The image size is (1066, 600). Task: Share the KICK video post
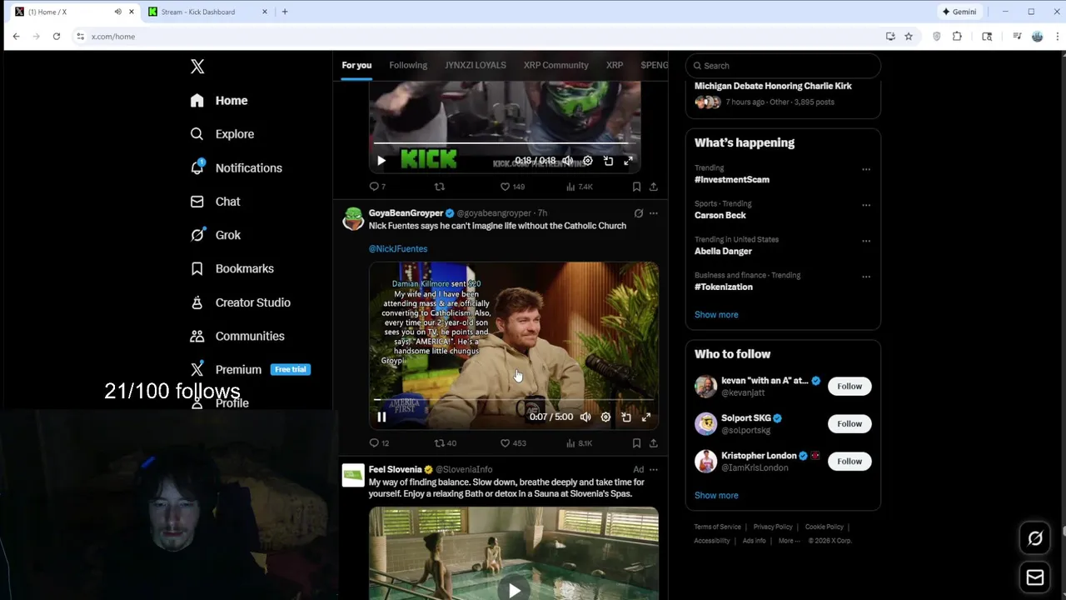click(654, 187)
